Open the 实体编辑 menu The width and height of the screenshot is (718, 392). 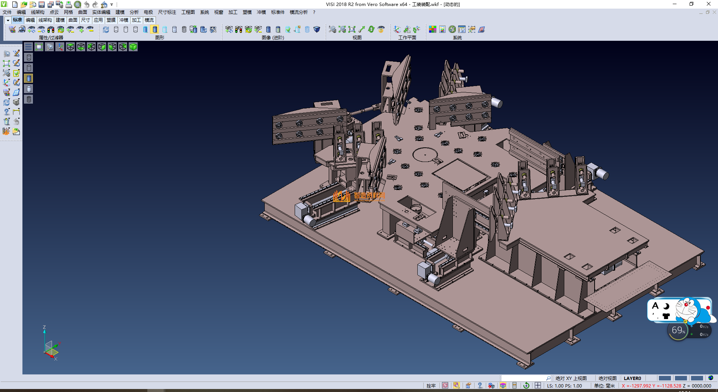tap(101, 12)
